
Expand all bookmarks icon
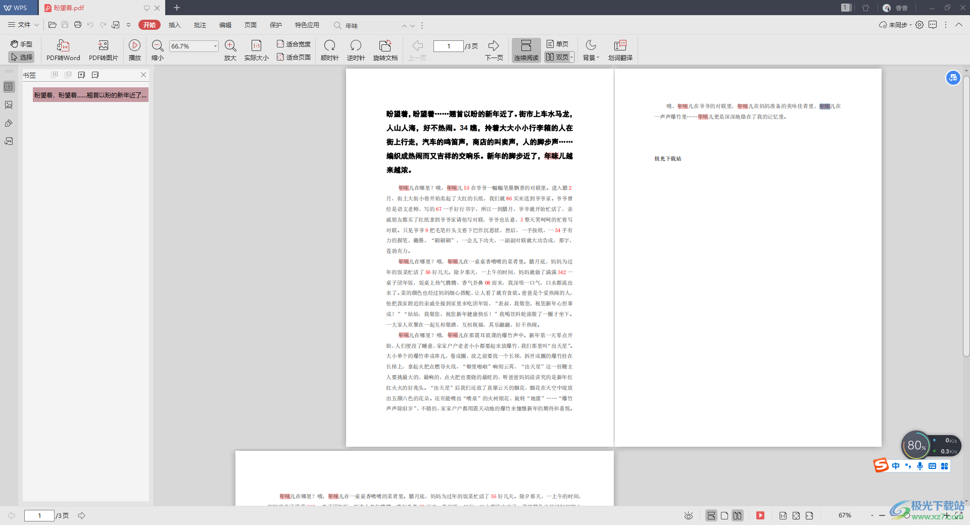pos(55,75)
